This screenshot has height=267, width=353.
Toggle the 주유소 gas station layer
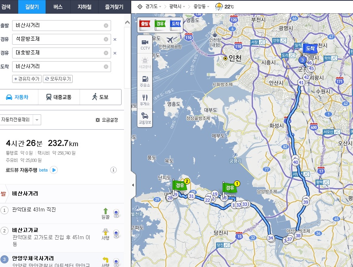[145, 81]
